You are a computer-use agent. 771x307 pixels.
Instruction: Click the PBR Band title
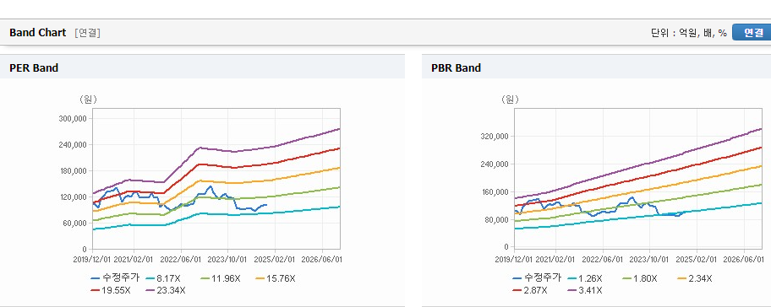pyautogui.click(x=456, y=67)
